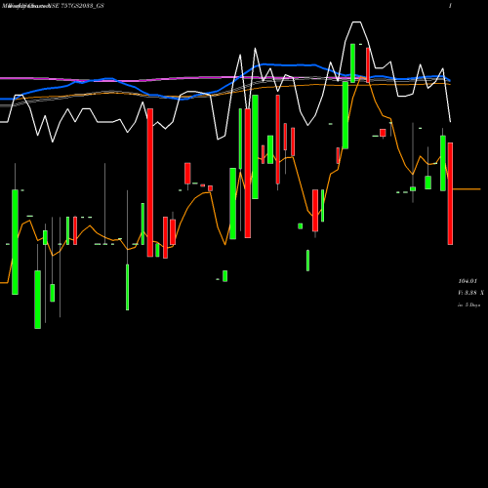Click the orange horizontal line extension at the right edge
Screen dimensions: 488x488
coord(467,189)
